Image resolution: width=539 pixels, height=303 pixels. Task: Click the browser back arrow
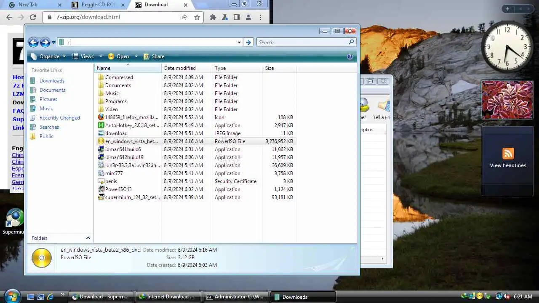tap(9, 17)
